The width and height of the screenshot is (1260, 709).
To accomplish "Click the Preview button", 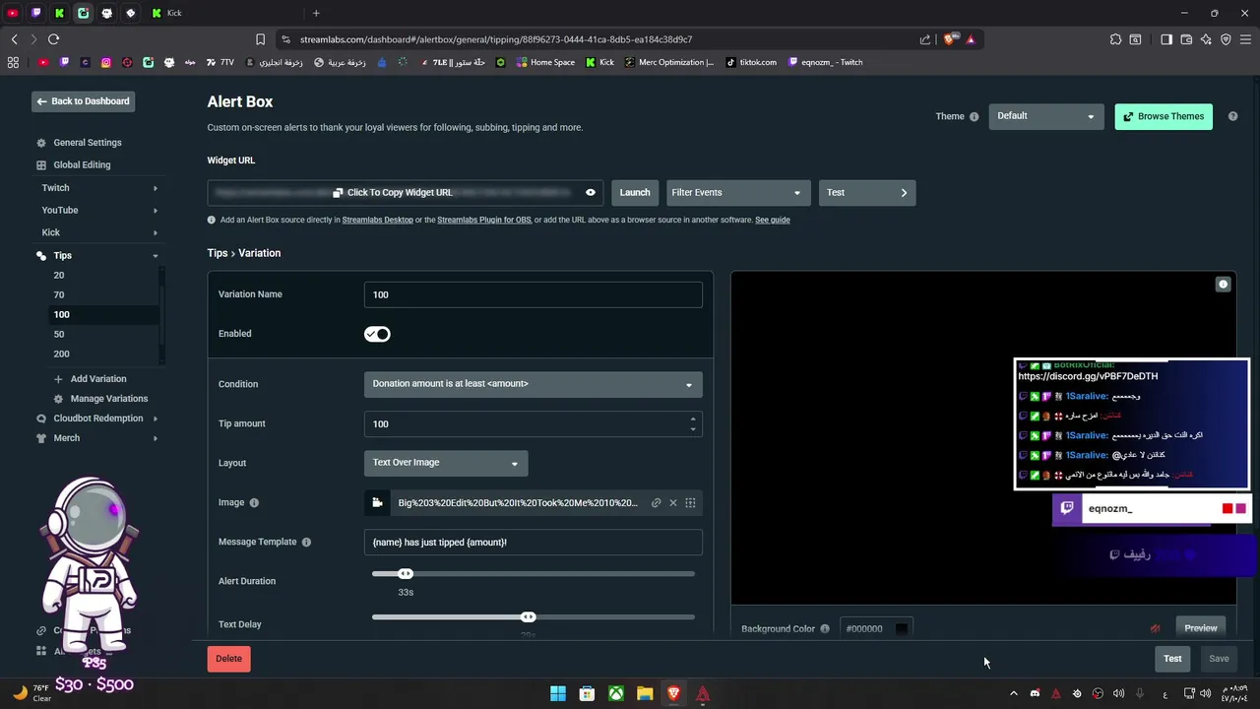I will pyautogui.click(x=1200, y=628).
